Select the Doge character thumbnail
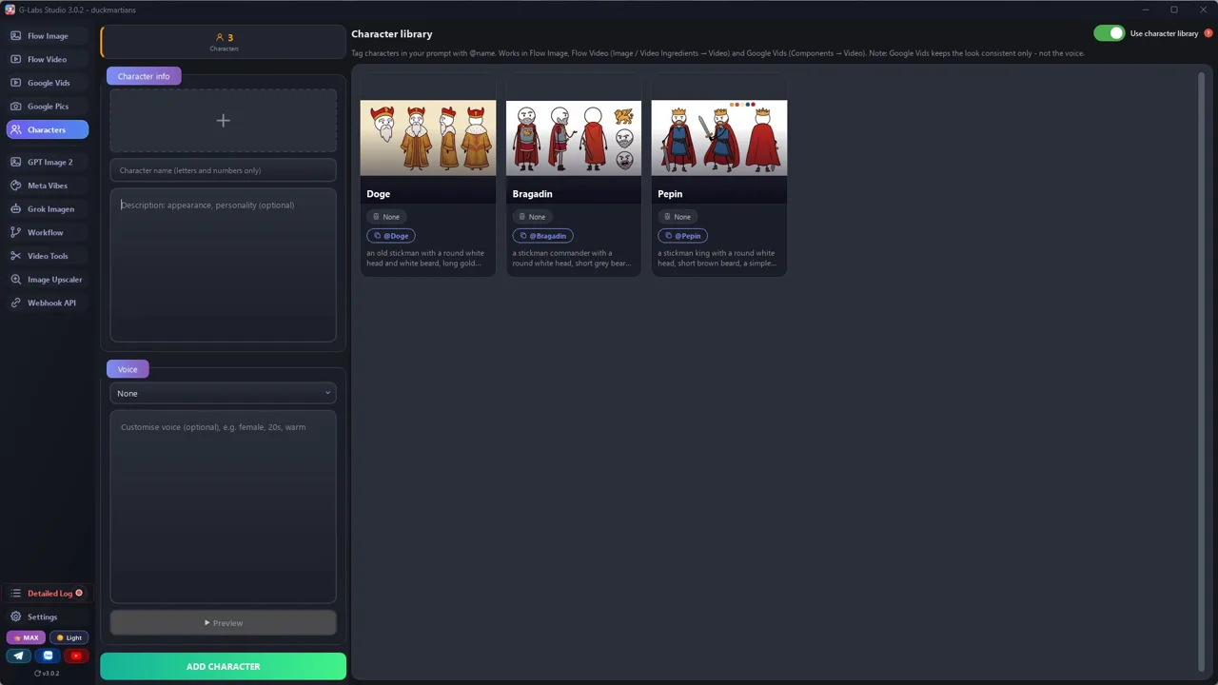1218x685 pixels. pos(428,138)
